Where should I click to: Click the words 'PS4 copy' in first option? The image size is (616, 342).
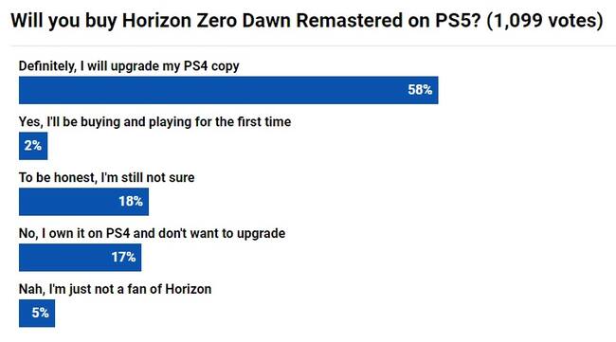pyautogui.click(x=211, y=66)
